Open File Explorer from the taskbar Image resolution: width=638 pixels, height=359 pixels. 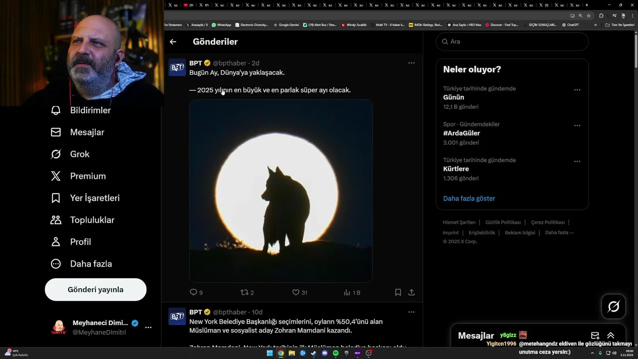click(x=292, y=353)
